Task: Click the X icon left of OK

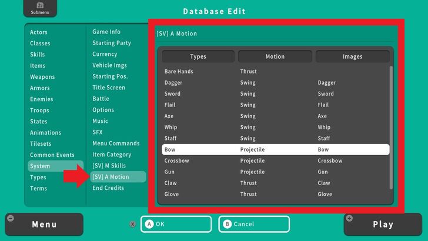Action: [x=133, y=224]
